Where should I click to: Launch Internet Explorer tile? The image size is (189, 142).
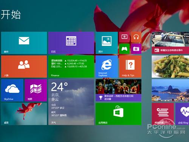[107, 67]
